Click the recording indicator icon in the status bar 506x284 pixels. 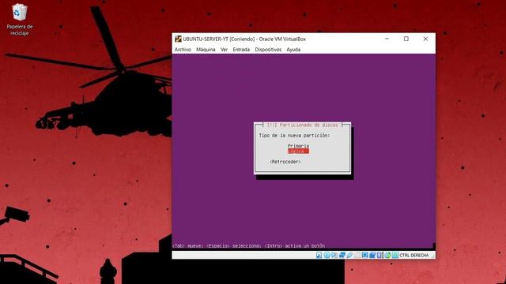point(372,255)
